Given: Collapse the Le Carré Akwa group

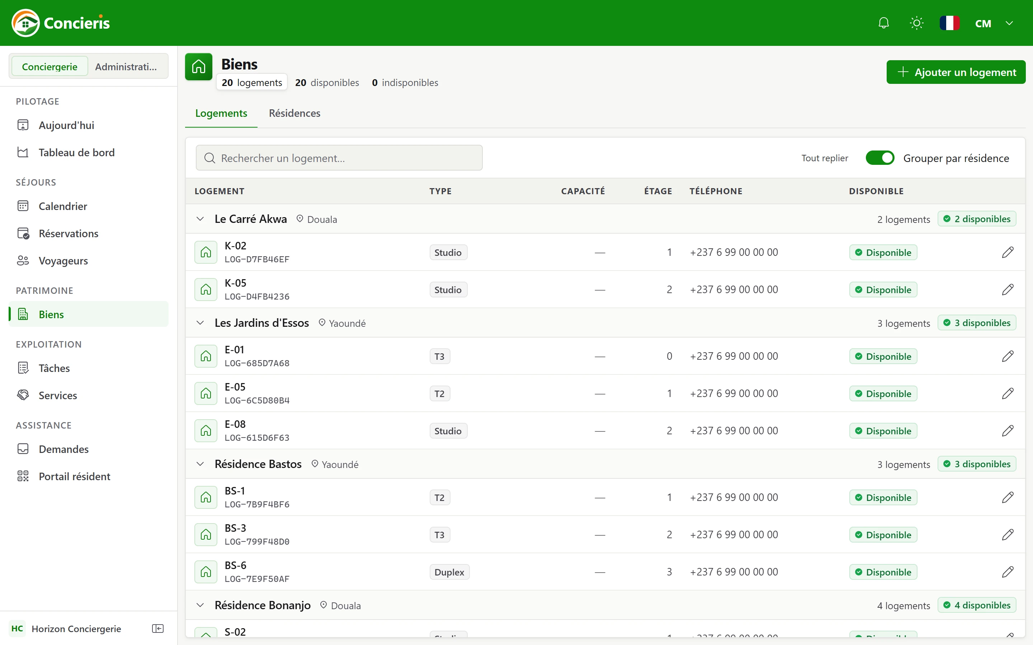Looking at the screenshot, I should [x=200, y=219].
